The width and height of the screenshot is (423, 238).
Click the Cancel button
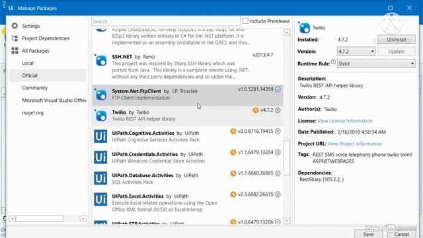point(401,233)
